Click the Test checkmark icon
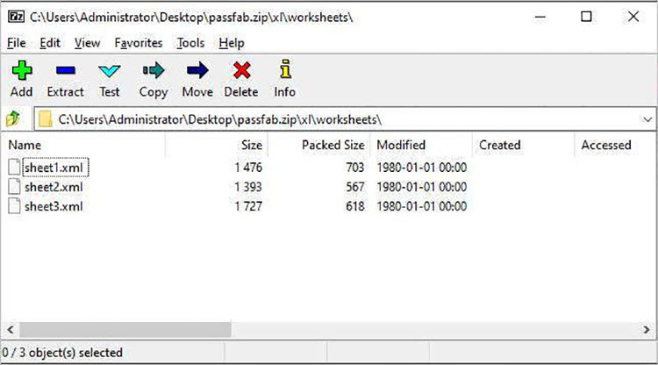This screenshot has width=658, height=365. click(110, 71)
